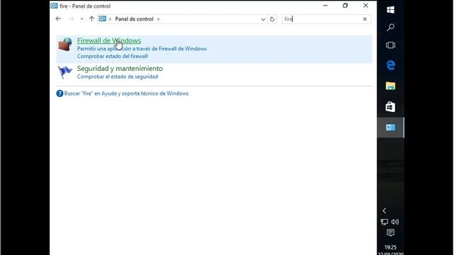Search 'fire' in Windows help and support

tap(126, 93)
